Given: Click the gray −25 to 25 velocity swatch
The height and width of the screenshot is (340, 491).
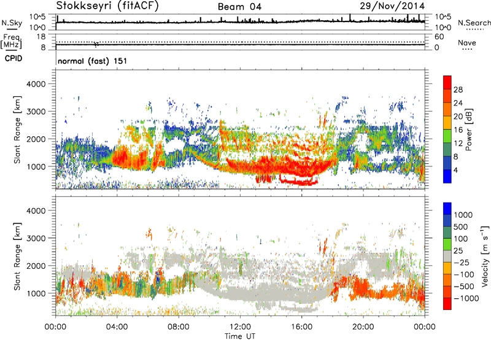Looking at the screenshot, I should click(x=447, y=256).
